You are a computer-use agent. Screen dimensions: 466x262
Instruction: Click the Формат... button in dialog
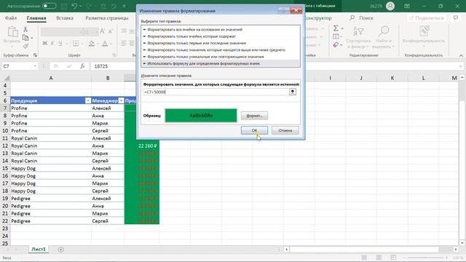point(254,116)
